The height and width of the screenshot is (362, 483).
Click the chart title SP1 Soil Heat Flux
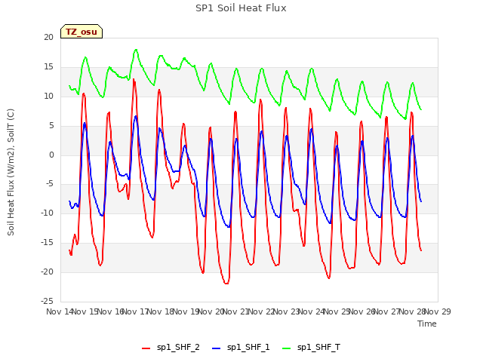click(x=241, y=8)
